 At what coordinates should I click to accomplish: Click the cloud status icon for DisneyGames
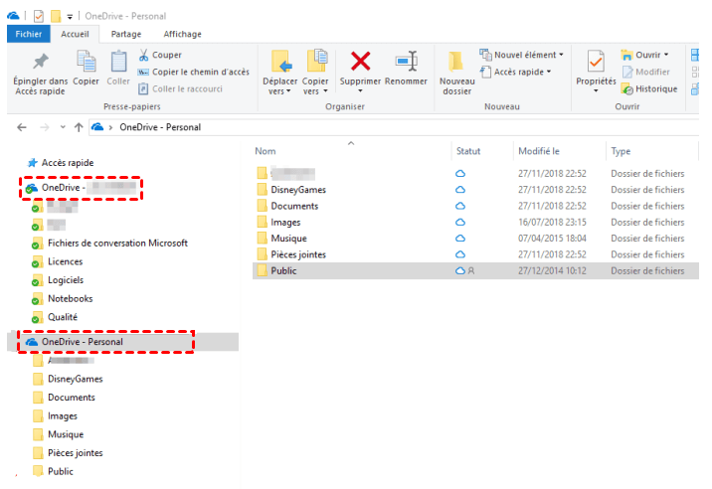click(x=460, y=190)
